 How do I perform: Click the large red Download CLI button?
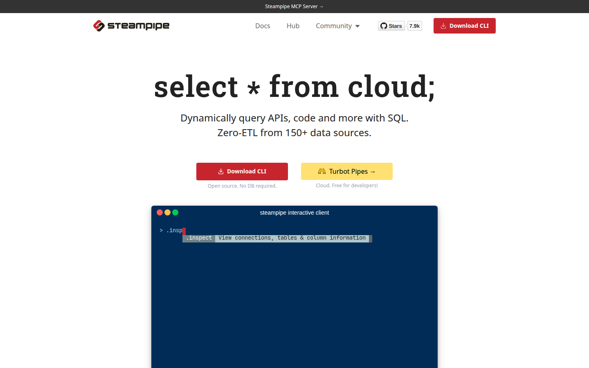pyautogui.click(x=242, y=171)
